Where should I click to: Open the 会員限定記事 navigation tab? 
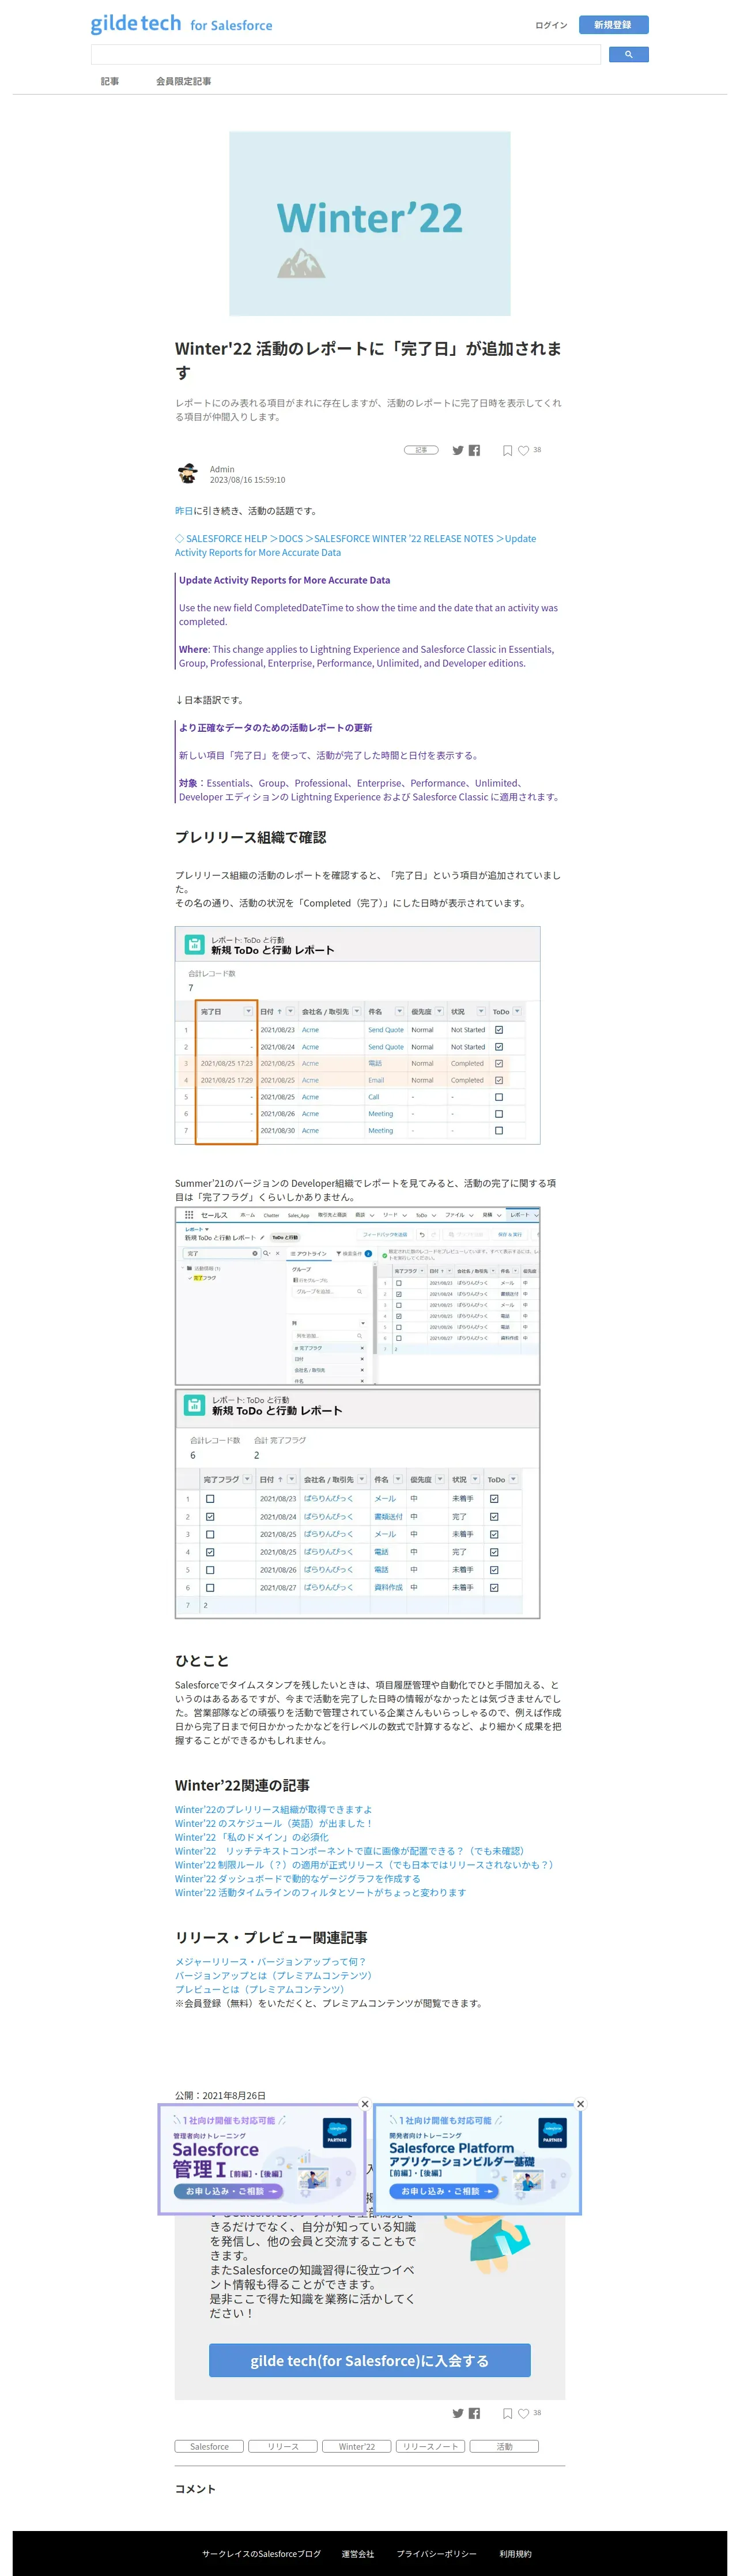(183, 81)
